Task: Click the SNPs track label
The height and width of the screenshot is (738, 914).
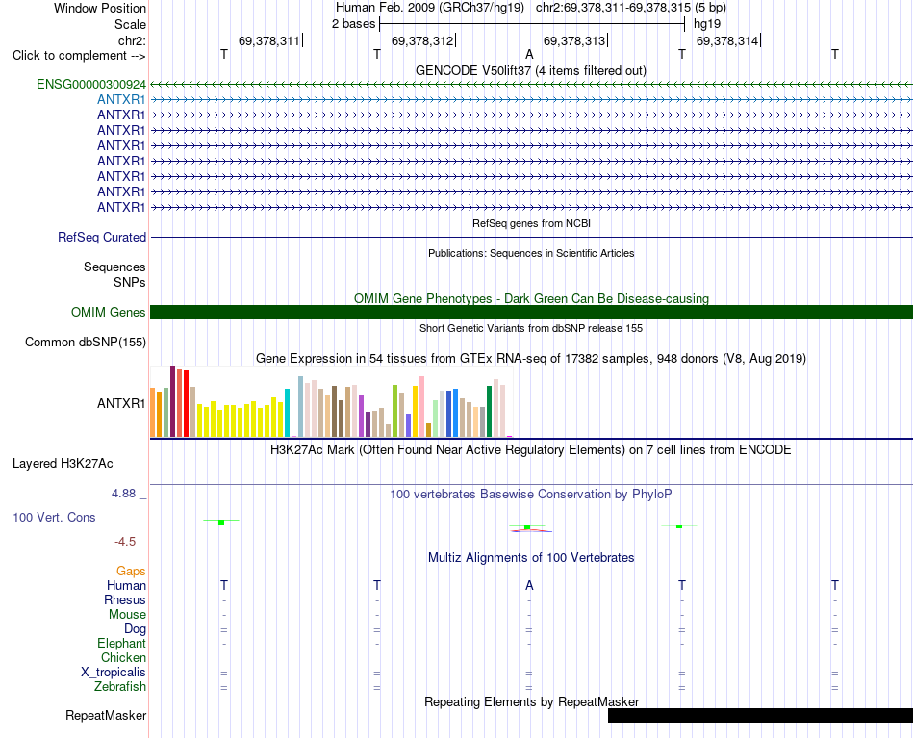Action: click(130, 282)
